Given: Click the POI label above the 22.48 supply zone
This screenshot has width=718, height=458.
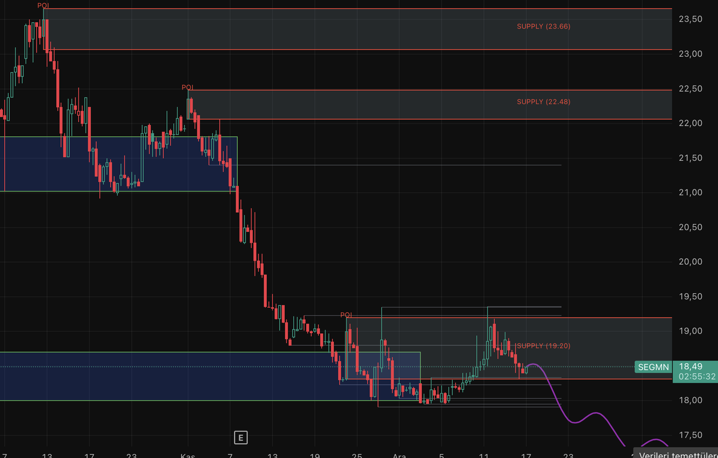Looking at the screenshot, I should pyautogui.click(x=188, y=87).
